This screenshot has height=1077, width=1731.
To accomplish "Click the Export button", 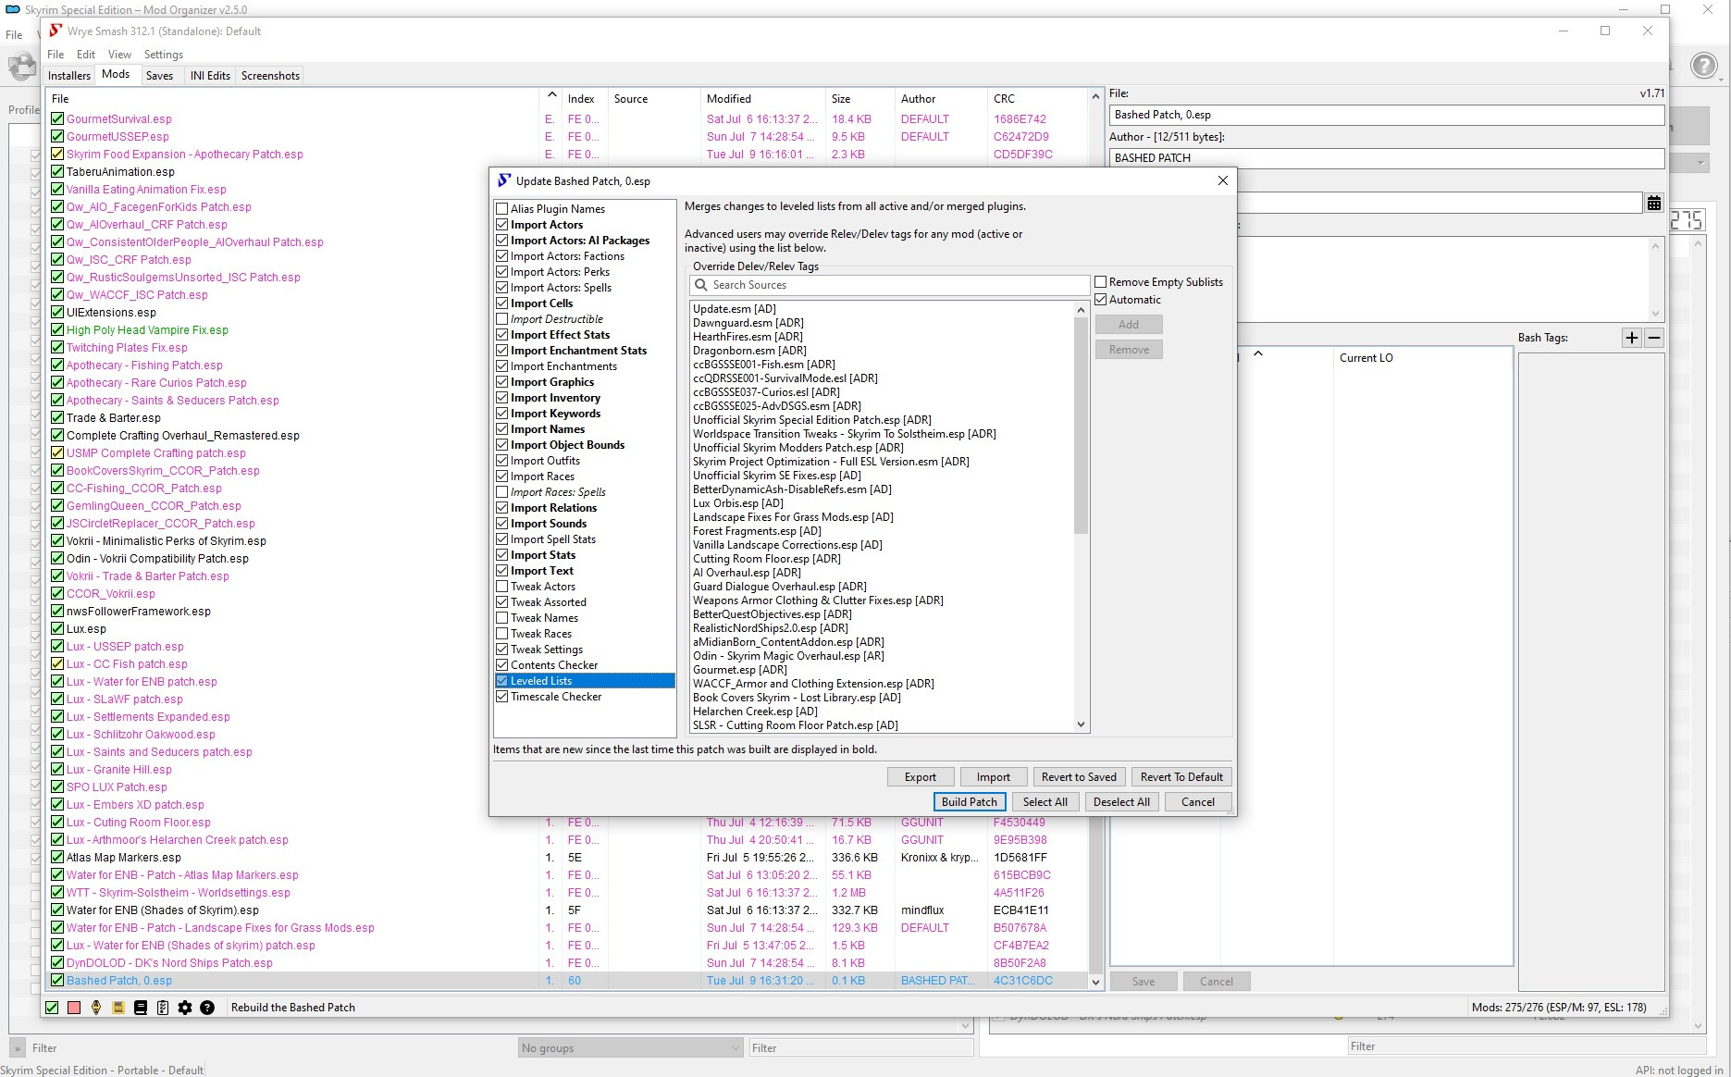I will (920, 777).
